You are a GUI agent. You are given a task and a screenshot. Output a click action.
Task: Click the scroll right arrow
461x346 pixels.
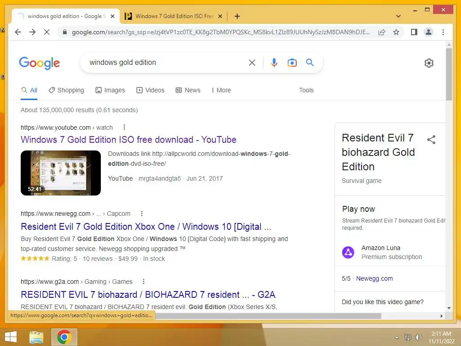[441, 316]
